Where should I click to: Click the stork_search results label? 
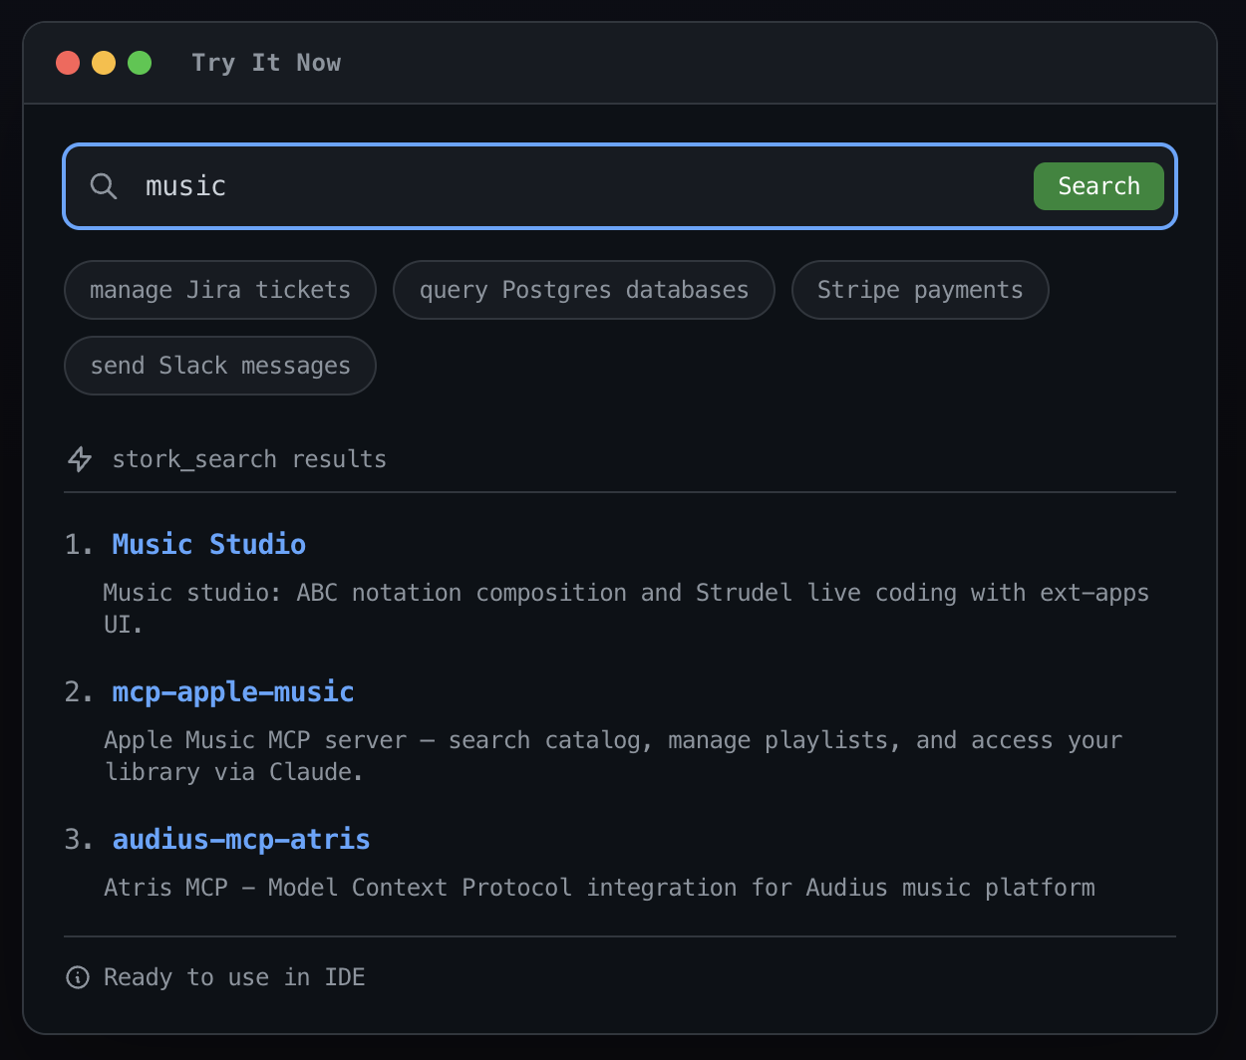(x=249, y=458)
